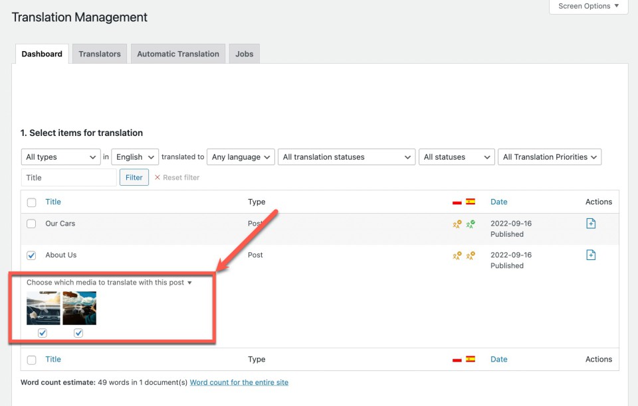Check the Our Cars post checkbox
Viewport: 638px width, 406px height.
31,224
